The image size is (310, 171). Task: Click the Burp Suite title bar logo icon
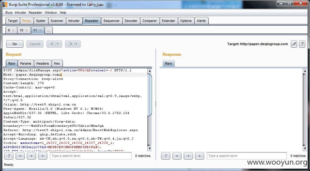click(x=5, y=4)
